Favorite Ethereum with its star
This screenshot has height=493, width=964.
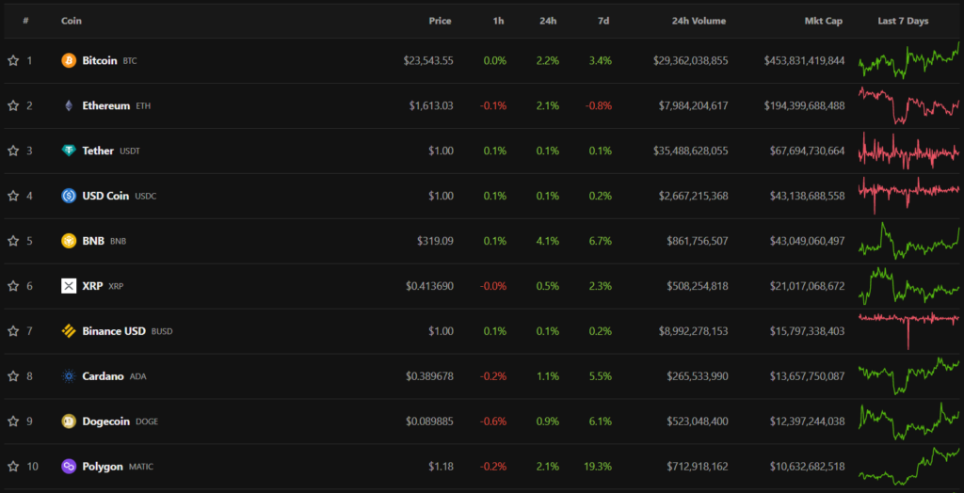[x=13, y=105]
